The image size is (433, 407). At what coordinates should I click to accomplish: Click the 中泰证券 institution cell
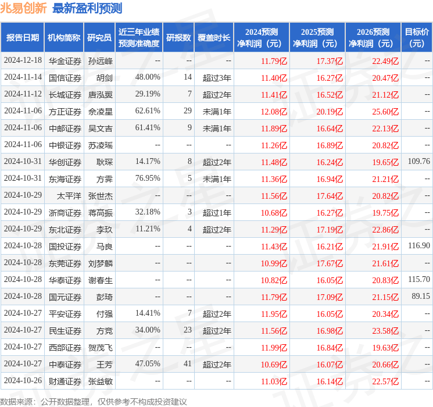pos(65,365)
